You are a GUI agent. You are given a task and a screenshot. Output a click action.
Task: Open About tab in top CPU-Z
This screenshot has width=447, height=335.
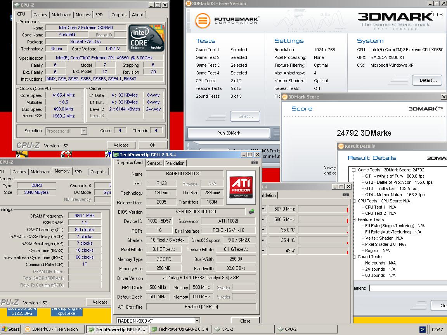pyautogui.click(x=138, y=14)
